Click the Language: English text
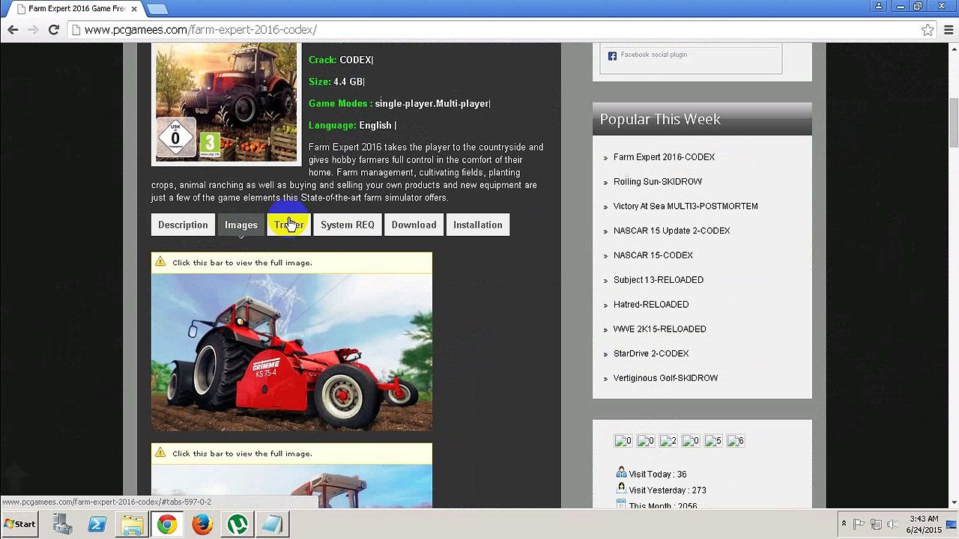Screen dimensions: 959x539 pos(352,125)
